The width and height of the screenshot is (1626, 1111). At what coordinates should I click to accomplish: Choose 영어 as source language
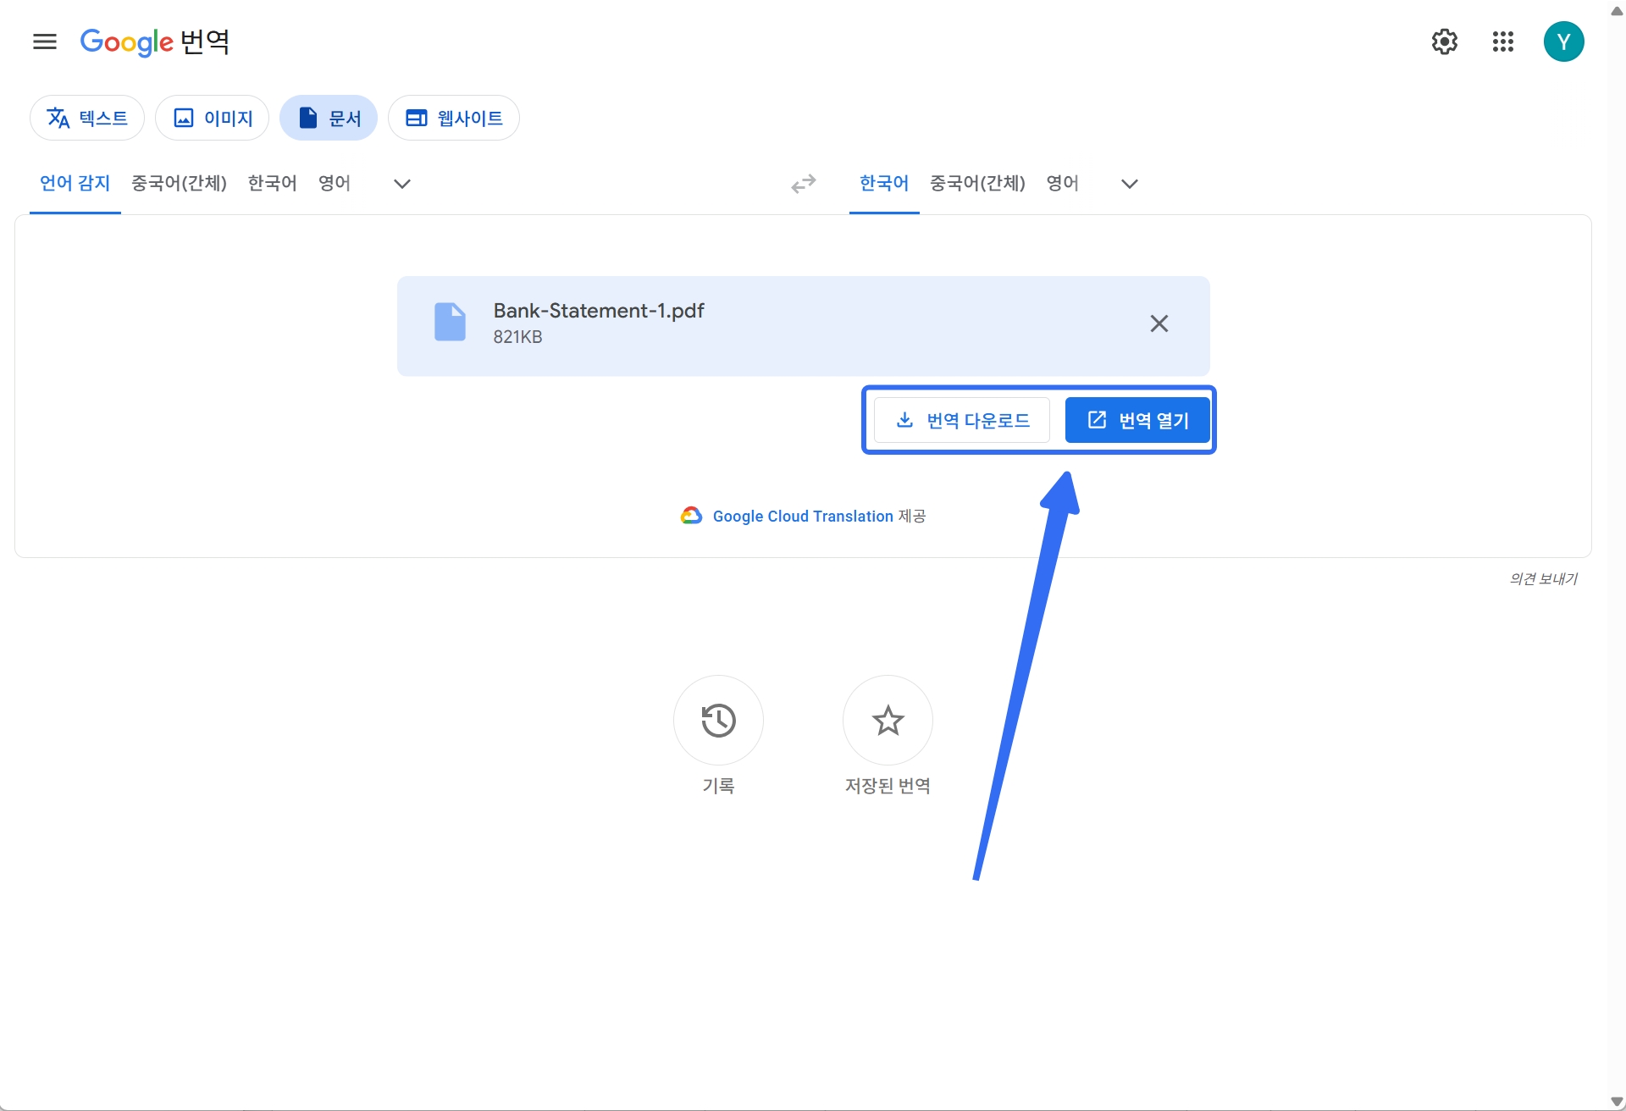335,183
